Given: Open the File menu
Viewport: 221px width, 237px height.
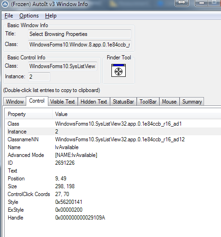Looking at the screenshot, I should (x=9, y=16).
